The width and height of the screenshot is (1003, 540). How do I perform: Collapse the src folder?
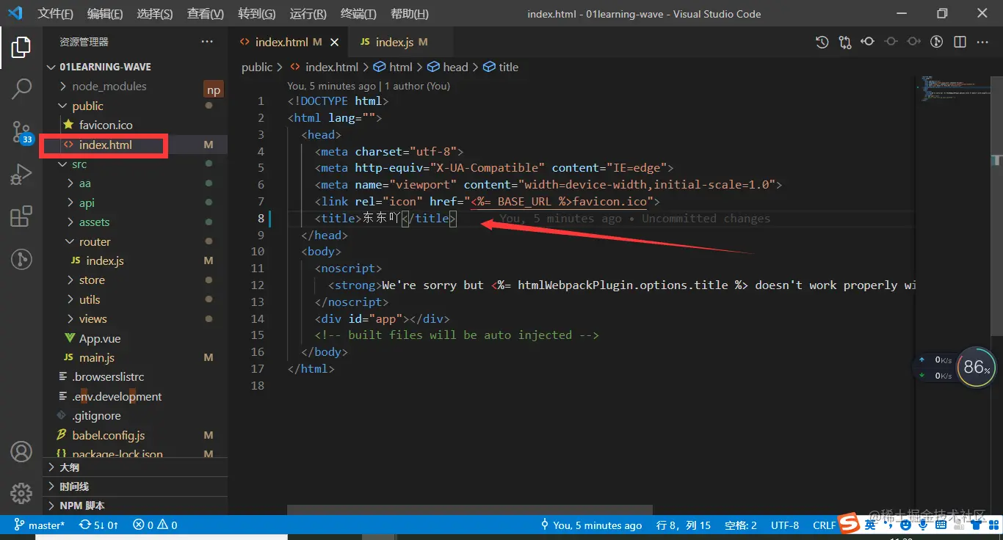[135, 164]
